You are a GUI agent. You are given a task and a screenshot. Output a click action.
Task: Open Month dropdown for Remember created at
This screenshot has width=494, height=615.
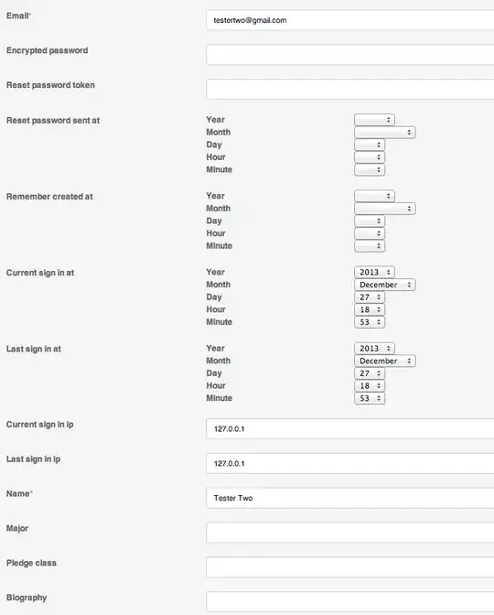click(384, 209)
